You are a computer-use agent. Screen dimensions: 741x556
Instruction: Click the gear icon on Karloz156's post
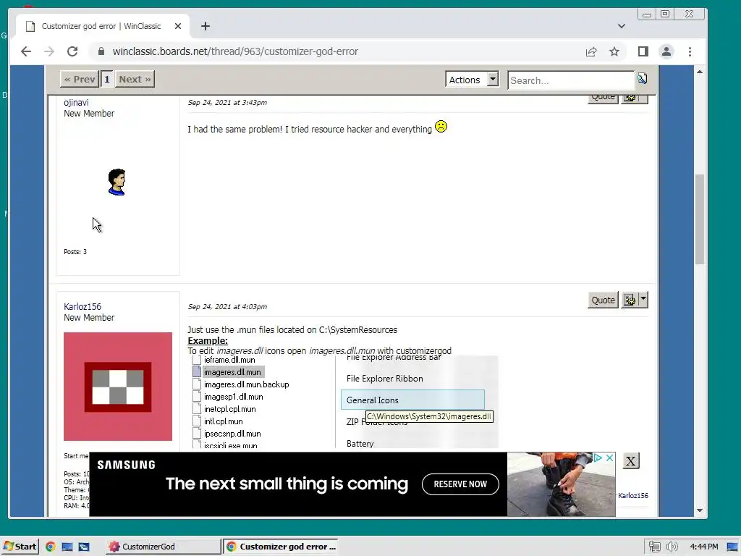(630, 300)
